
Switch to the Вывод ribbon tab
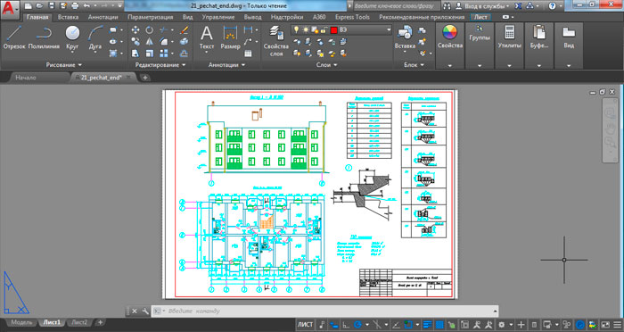[x=252, y=17]
